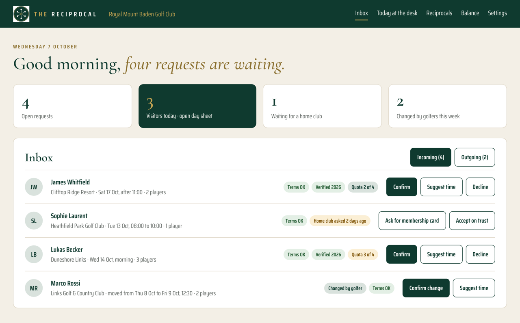Viewport: 520px width, 323px height.
Task: Switch to Reciprocals page
Action: [439, 13]
